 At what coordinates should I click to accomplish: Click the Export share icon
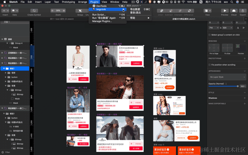(x=243, y=10)
